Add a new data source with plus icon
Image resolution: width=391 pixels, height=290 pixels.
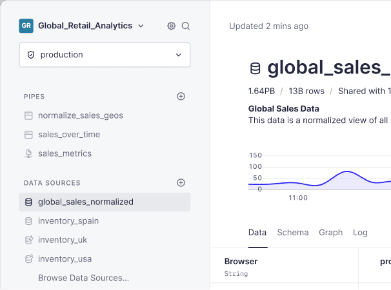pyautogui.click(x=181, y=182)
